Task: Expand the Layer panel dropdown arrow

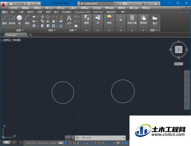Action: pos(87,30)
